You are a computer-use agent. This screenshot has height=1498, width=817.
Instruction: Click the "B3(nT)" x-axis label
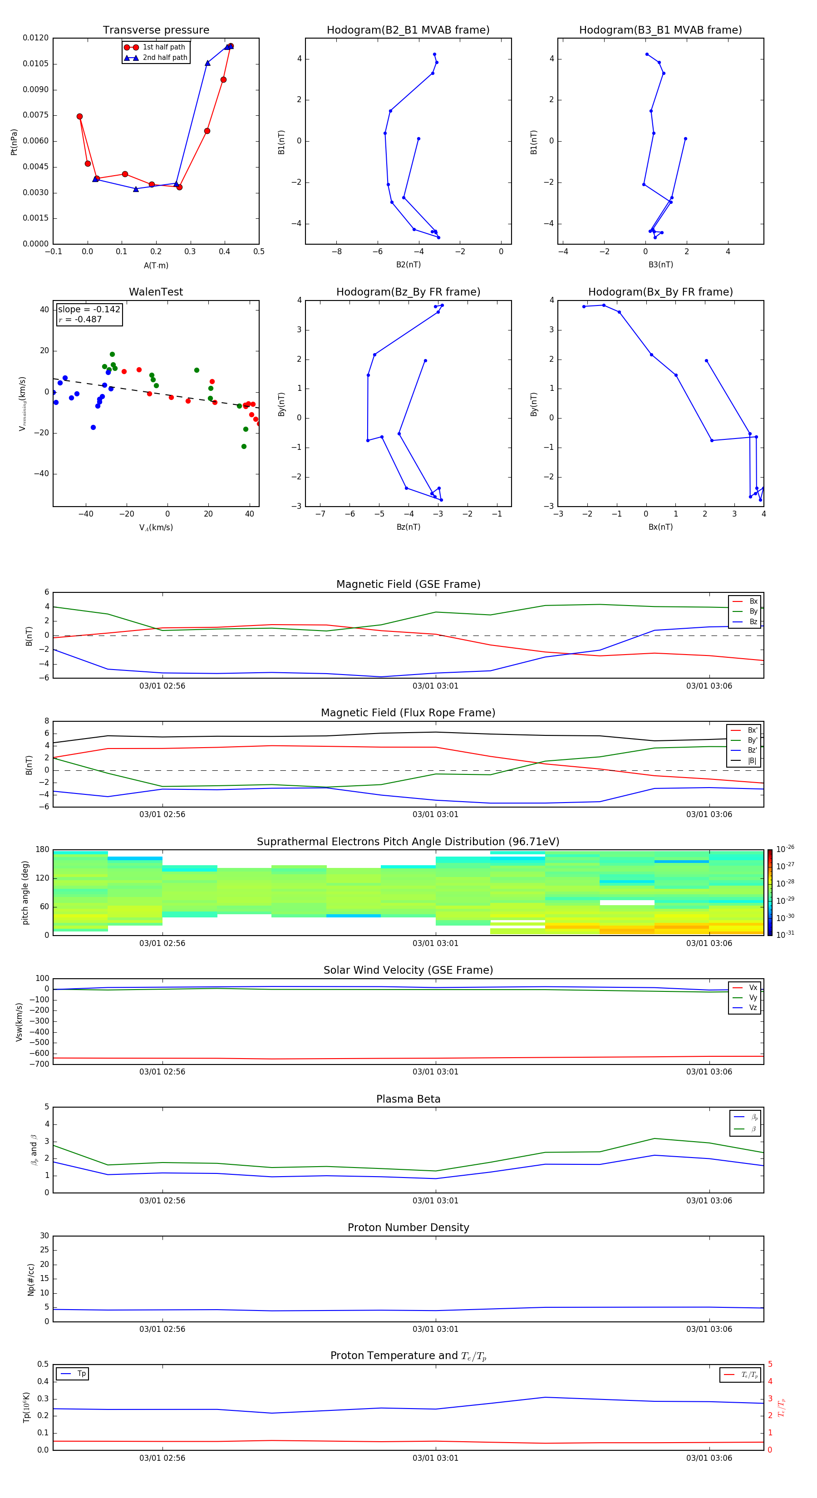click(660, 265)
